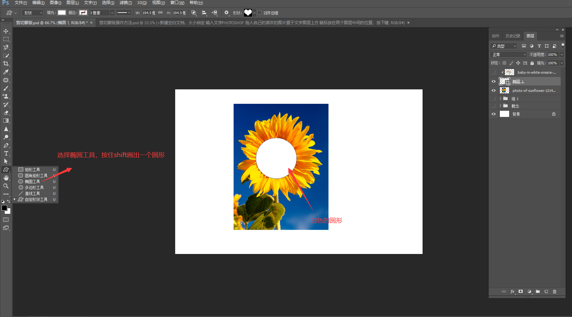Select the Eyedropper tool

point(6,72)
